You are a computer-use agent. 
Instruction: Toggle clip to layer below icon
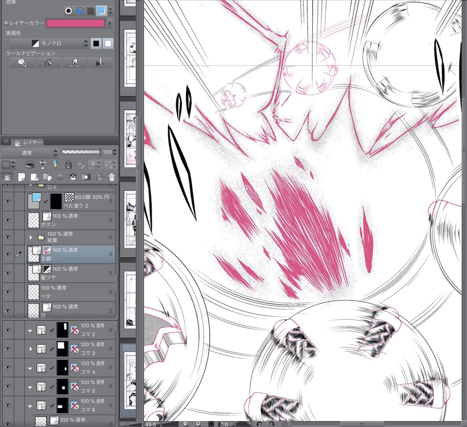(x=31, y=164)
